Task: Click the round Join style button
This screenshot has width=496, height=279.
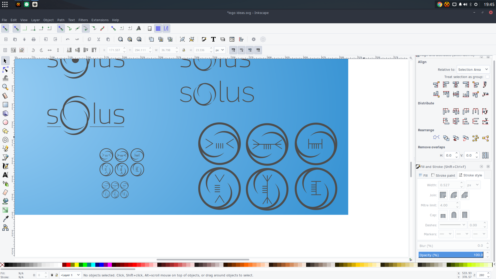Action: (454, 195)
